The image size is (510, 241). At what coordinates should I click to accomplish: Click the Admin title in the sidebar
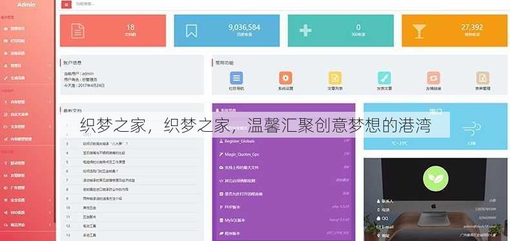point(26,5)
